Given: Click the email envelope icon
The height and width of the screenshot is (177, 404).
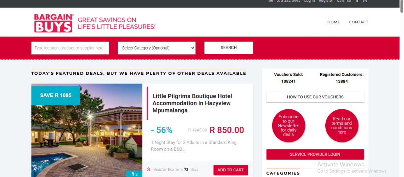Looking at the screenshot, I should pos(271,1).
